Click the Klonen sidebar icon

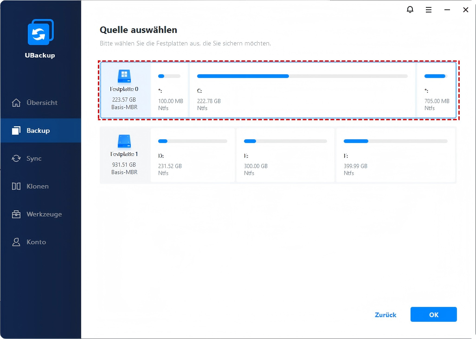pyautogui.click(x=16, y=186)
